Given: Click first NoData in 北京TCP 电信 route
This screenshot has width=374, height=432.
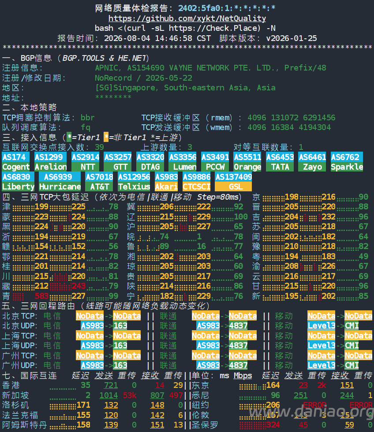Looking at the screenshot, I should coord(90,316).
